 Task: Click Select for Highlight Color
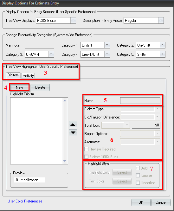click(x=122, y=172)
